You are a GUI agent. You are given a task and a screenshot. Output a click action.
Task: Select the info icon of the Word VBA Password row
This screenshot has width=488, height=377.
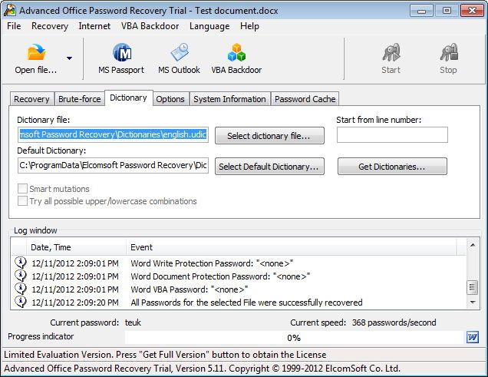(21, 289)
